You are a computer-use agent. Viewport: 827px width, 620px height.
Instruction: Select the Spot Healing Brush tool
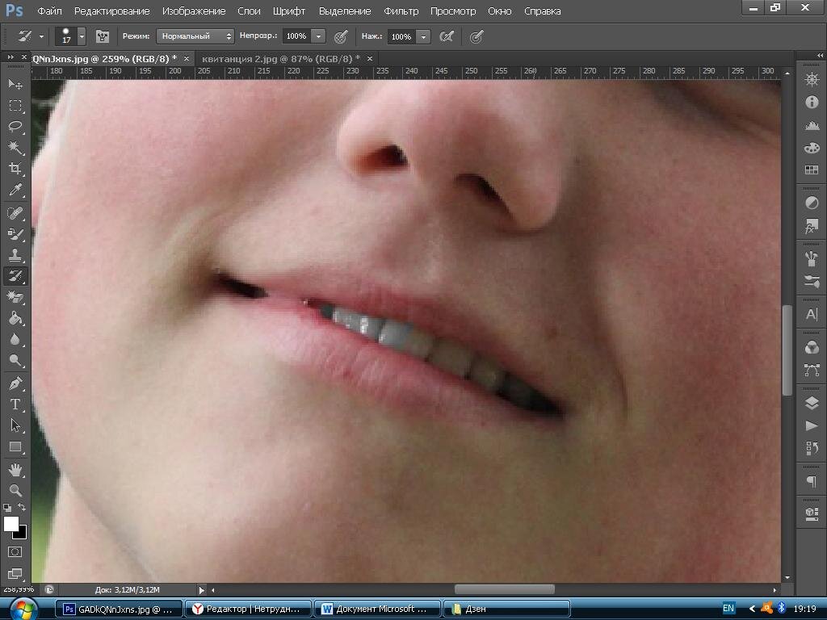pyautogui.click(x=15, y=213)
